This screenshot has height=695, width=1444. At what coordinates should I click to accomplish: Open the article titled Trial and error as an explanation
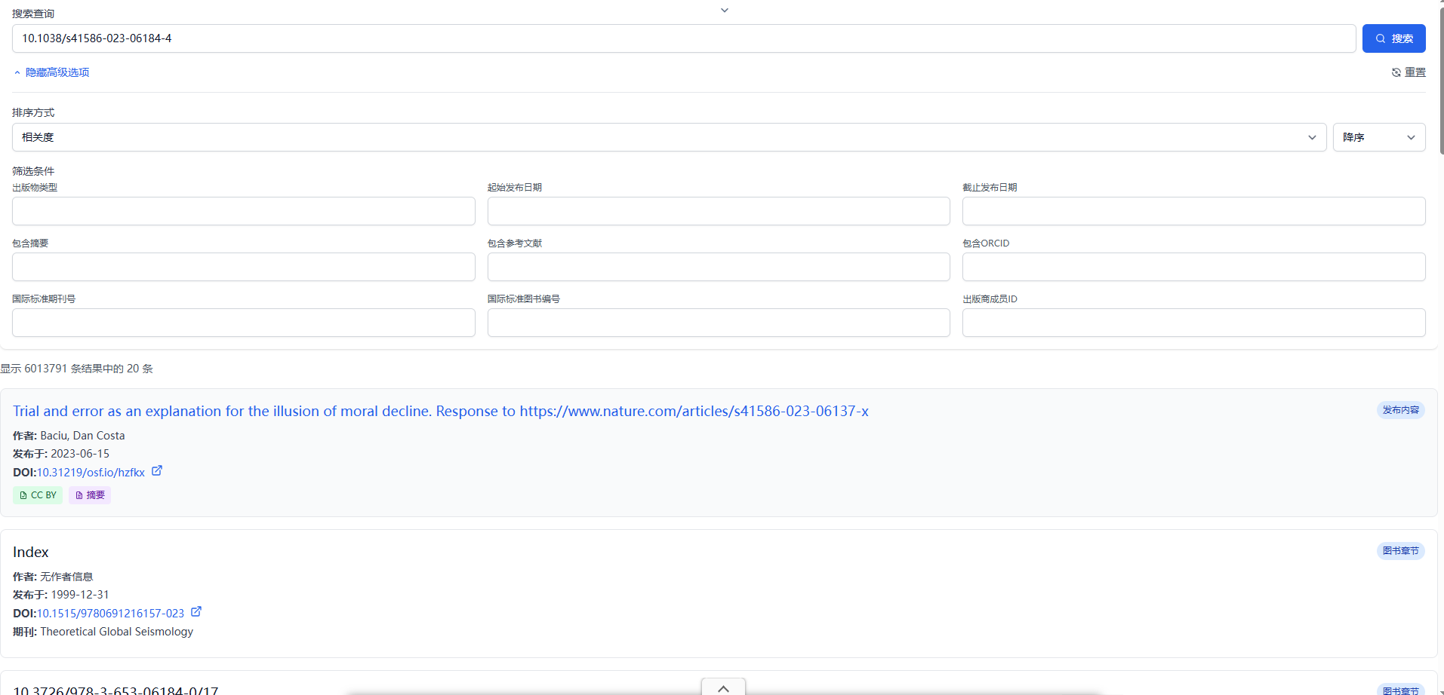pyautogui.click(x=440, y=411)
